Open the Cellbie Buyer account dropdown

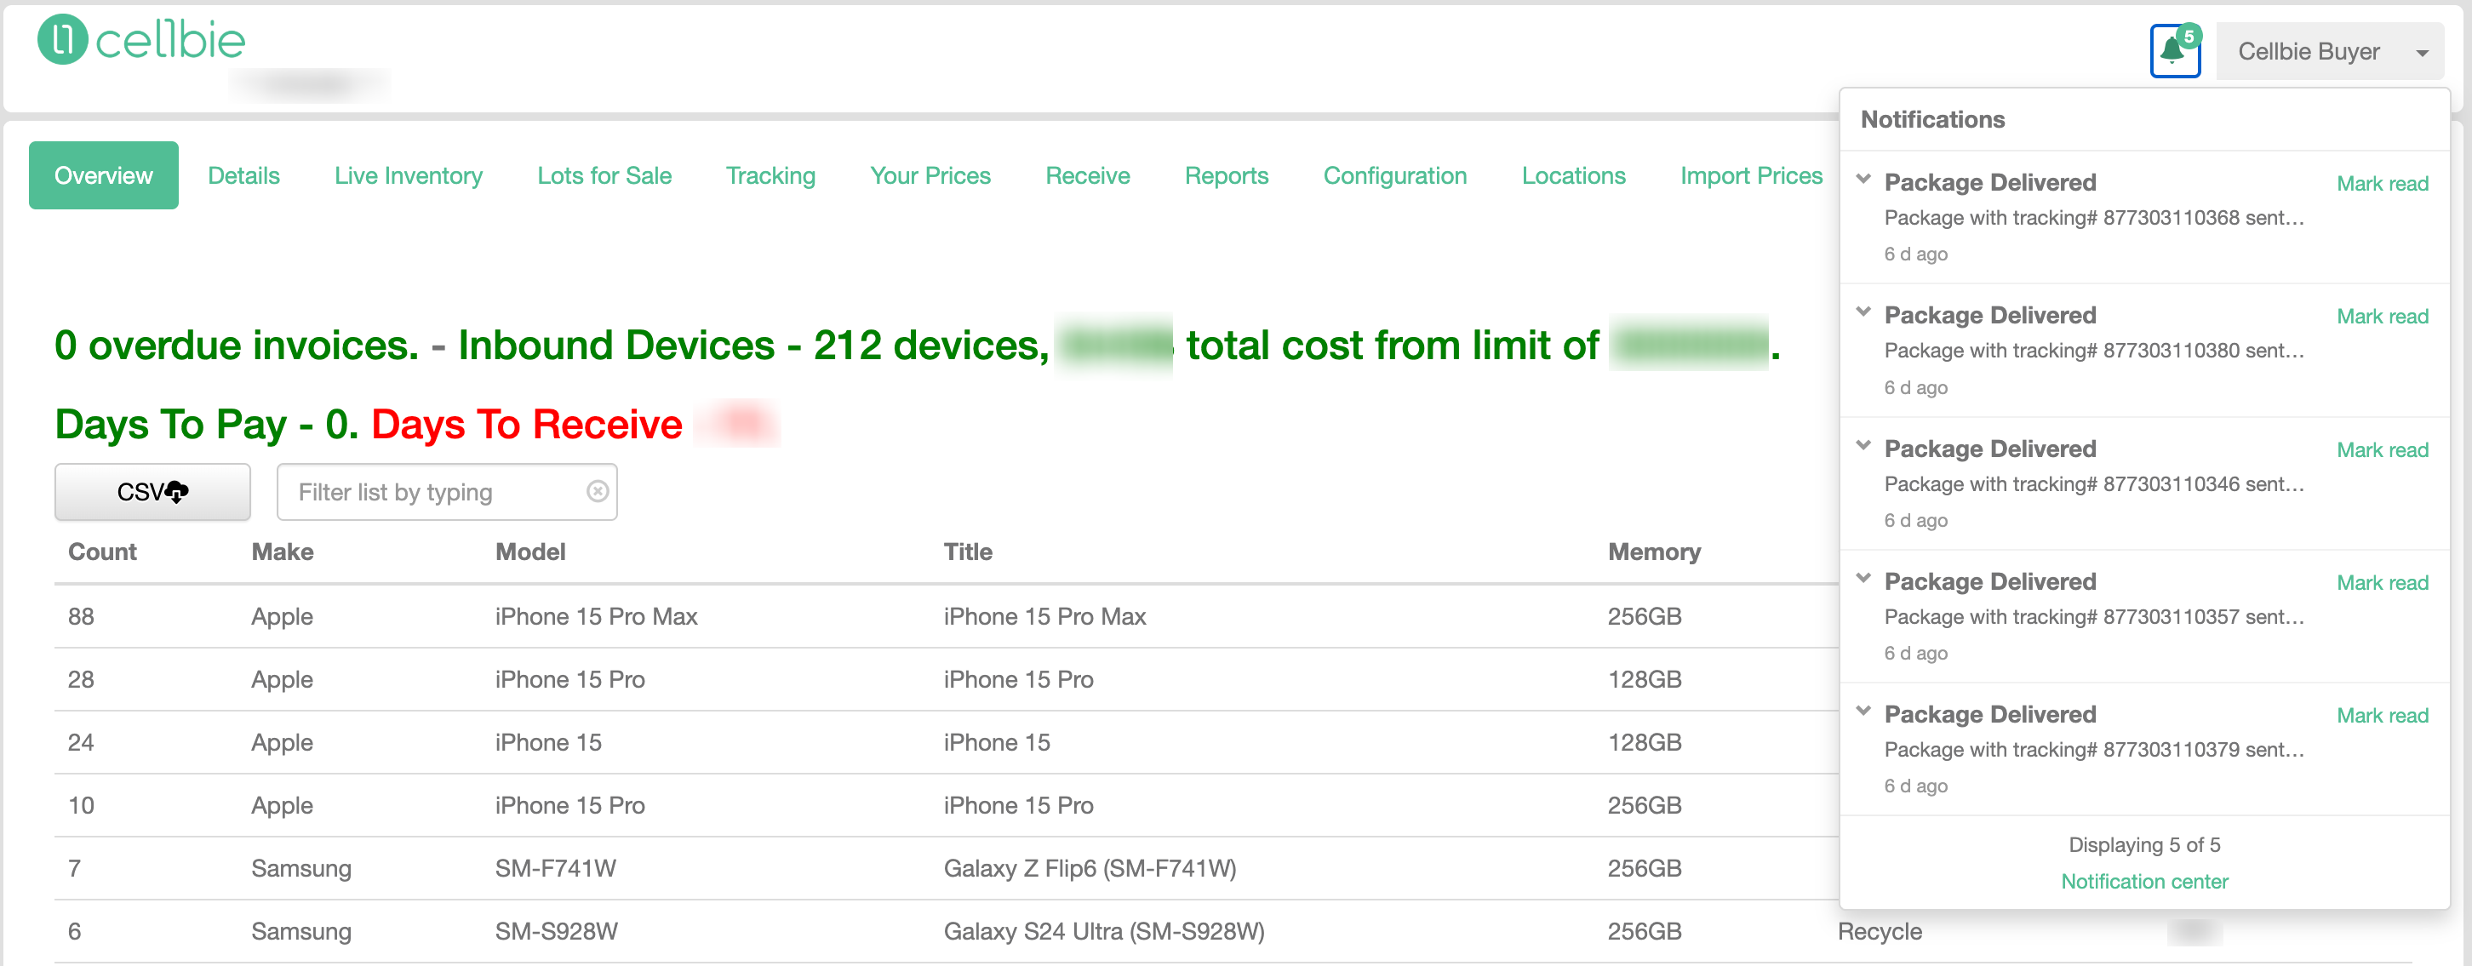(x=2330, y=52)
